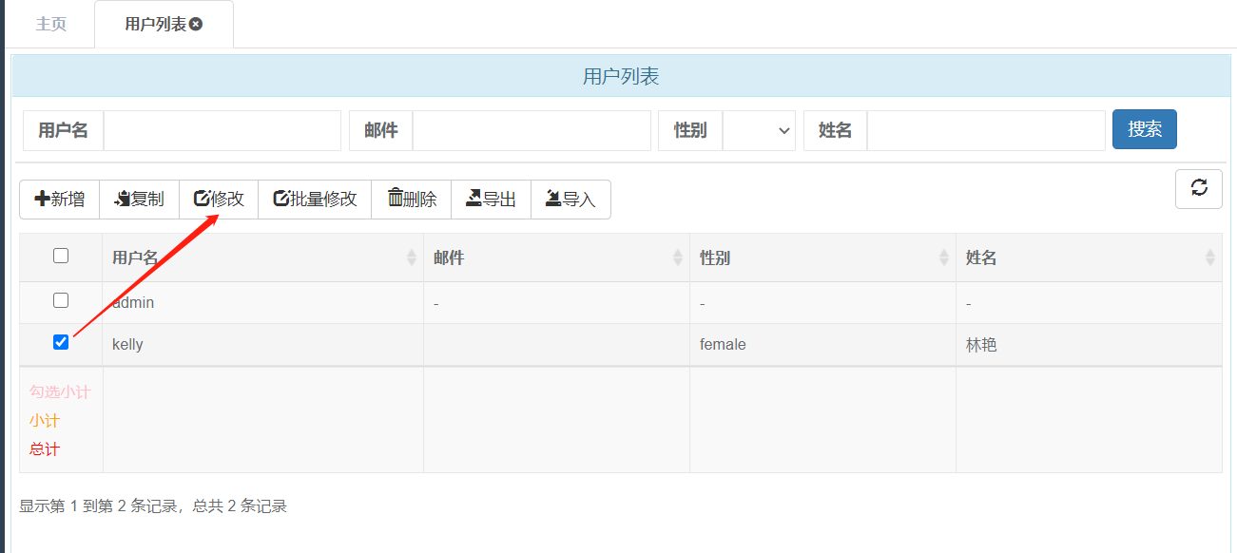This screenshot has height=553, width=1237.
Task: Sort table by 用户名 column
Action: (x=263, y=257)
